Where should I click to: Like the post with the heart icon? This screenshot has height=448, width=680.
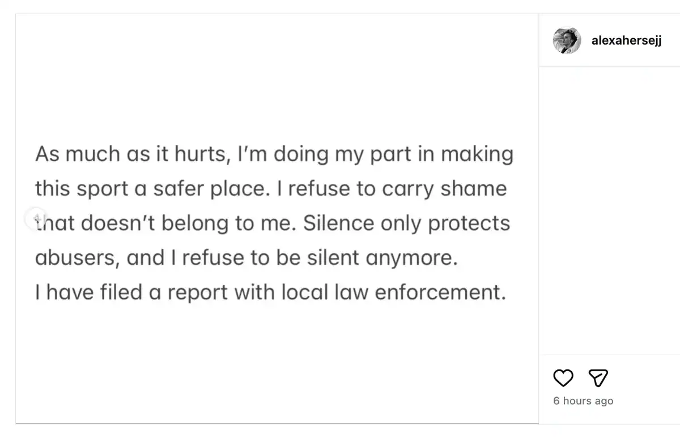tap(563, 377)
